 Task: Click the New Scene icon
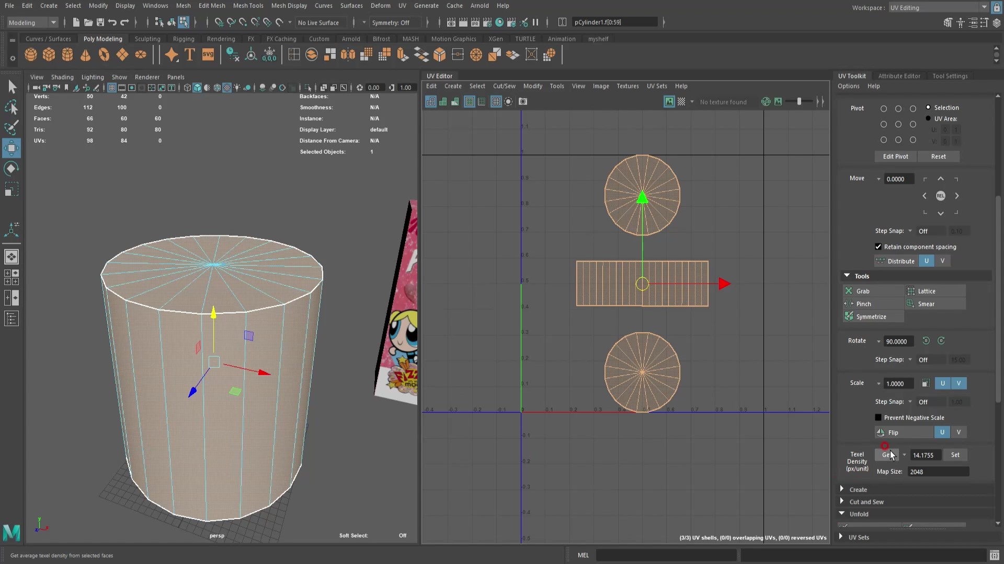pyautogui.click(x=76, y=22)
